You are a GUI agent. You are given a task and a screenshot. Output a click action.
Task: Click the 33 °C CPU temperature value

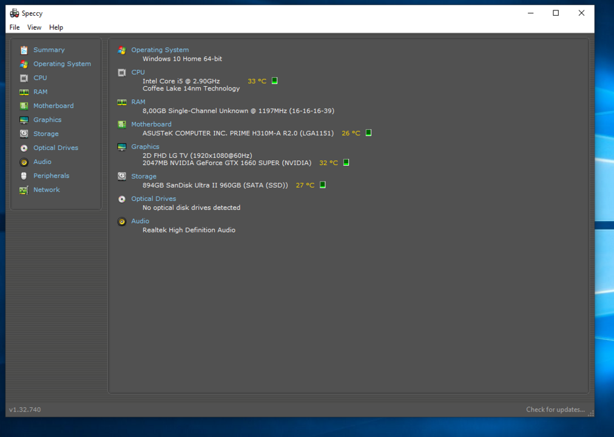tap(257, 81)
